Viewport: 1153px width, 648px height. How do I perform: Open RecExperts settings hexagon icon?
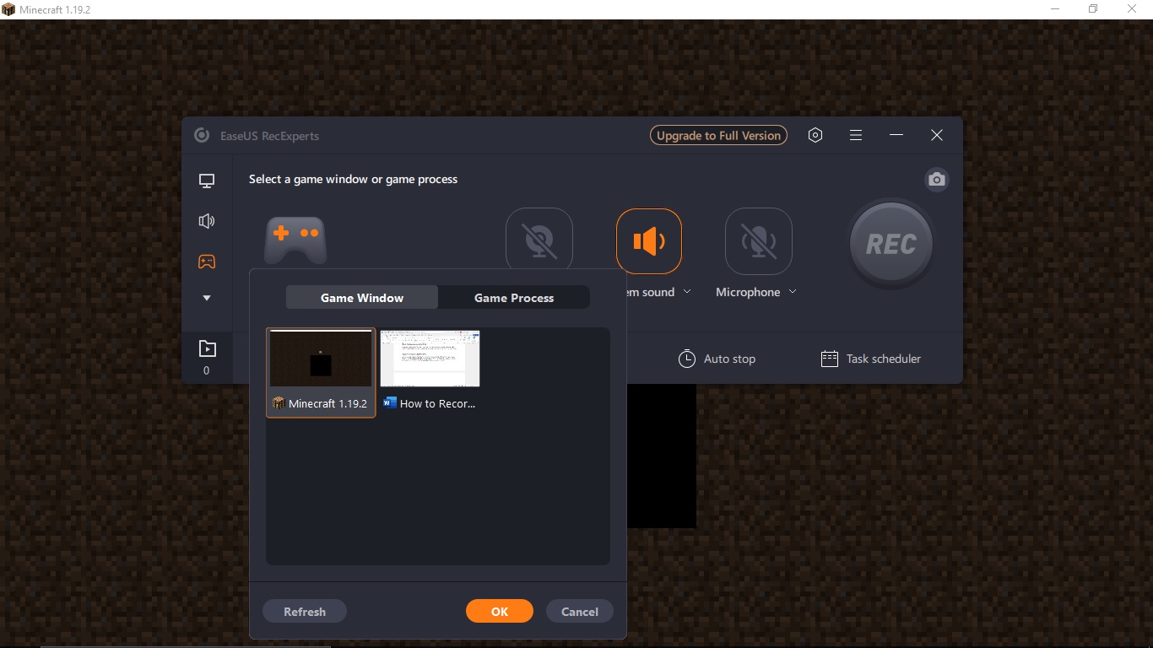[x=815, y=135]
